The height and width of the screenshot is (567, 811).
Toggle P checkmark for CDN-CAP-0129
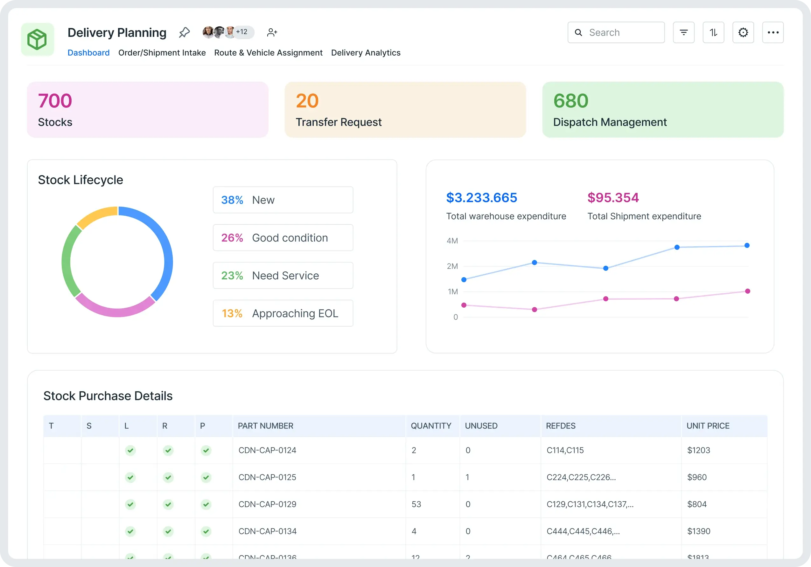(206, 504)
